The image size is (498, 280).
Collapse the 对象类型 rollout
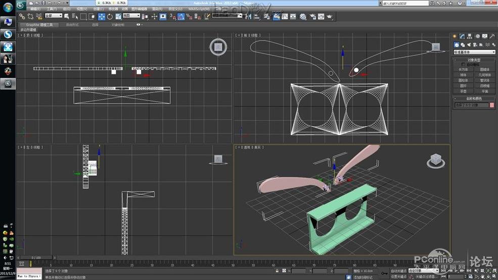474,60
